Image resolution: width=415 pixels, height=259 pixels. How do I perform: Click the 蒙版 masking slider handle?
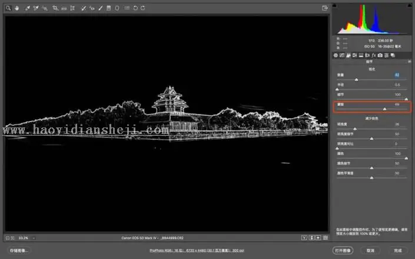(385, 109)
